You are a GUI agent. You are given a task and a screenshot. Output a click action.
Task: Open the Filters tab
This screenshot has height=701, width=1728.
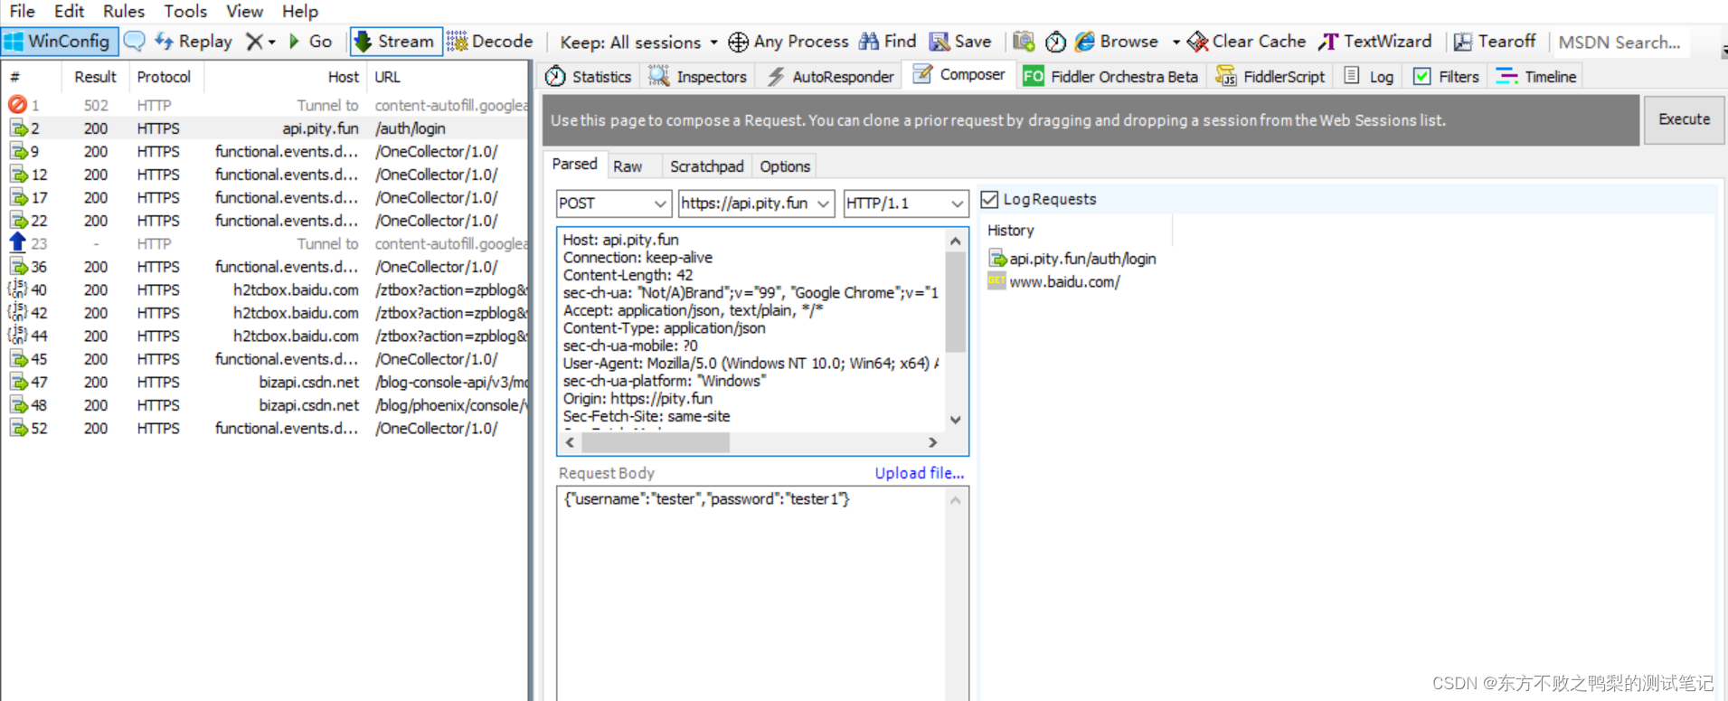click(1446, 77)
